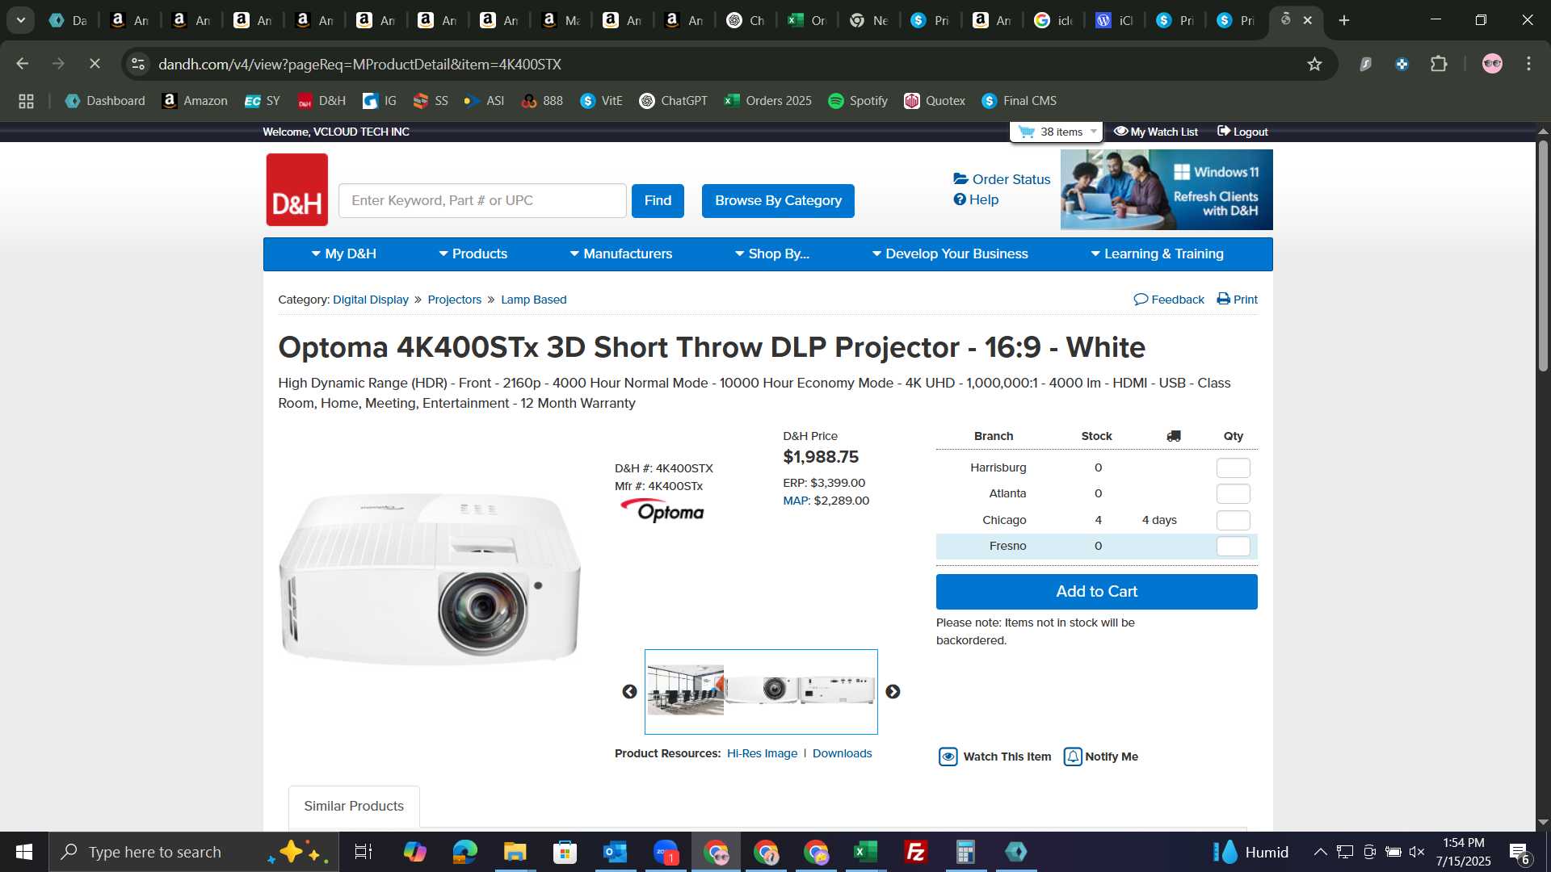Open My Watch List

[x=1156, y=132]
